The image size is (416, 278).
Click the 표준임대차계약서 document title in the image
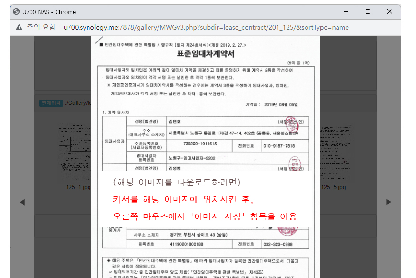point(206,54)
